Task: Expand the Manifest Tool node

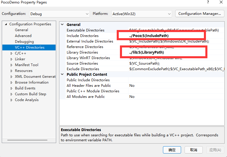Action: (x=11, y=65)
